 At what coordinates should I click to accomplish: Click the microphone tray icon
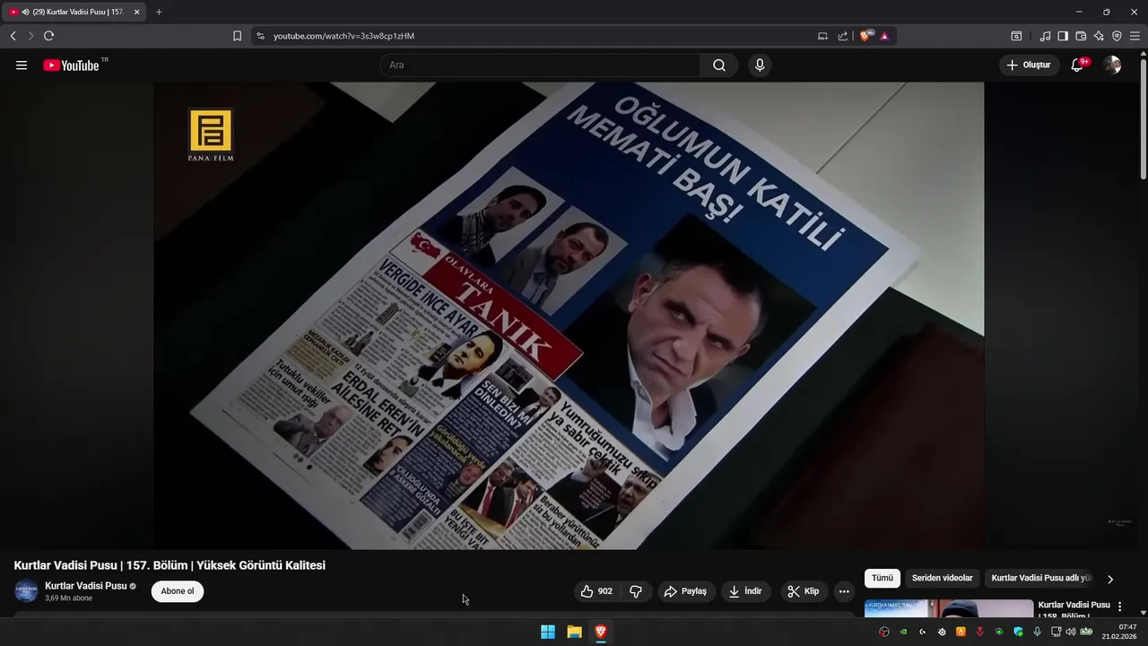1037,632
